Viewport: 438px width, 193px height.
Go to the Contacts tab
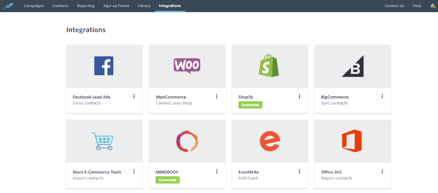click(x=60, y=6)
